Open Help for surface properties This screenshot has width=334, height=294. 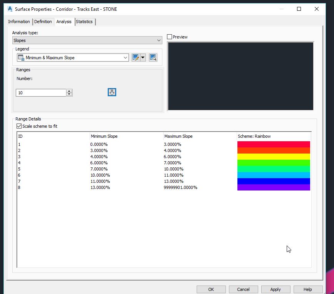[307, 289]
